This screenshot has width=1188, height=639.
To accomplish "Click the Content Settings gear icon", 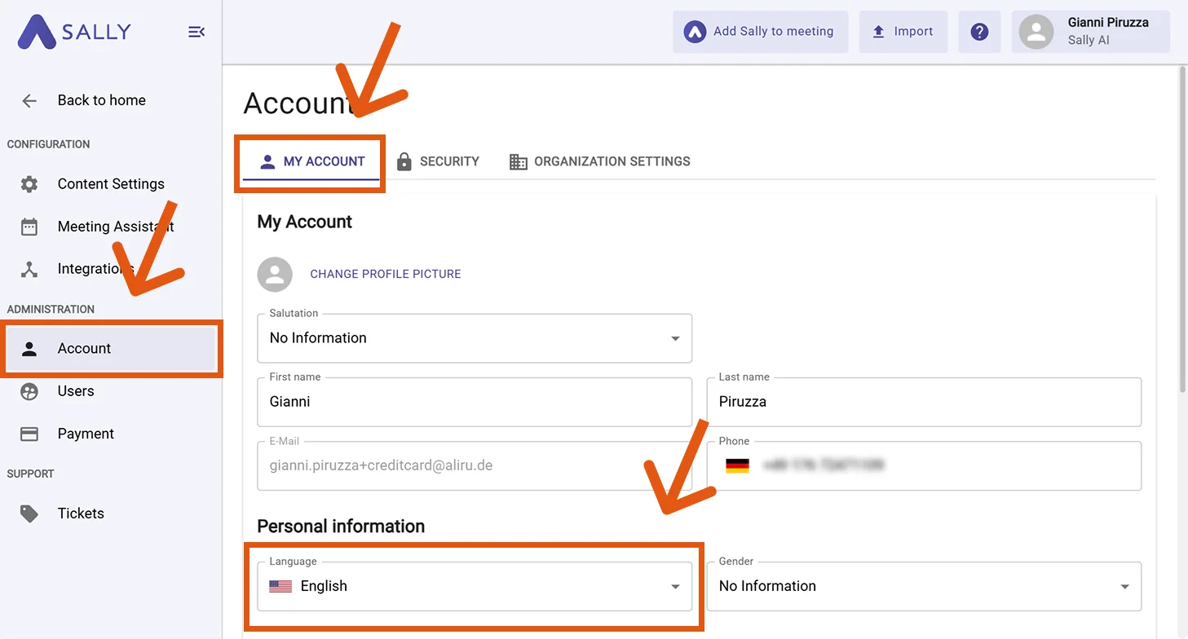I will pyautogui.click(x=29, y=184).
